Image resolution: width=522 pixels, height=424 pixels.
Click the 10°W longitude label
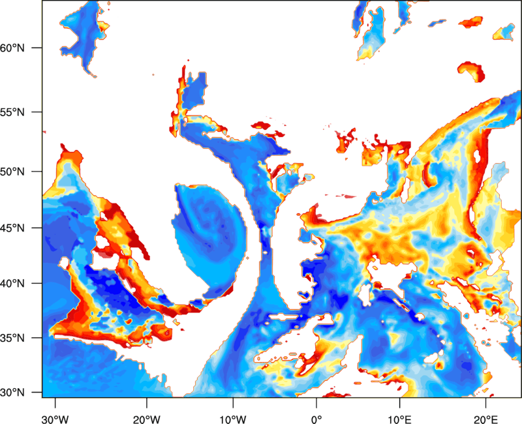(233, 419)
